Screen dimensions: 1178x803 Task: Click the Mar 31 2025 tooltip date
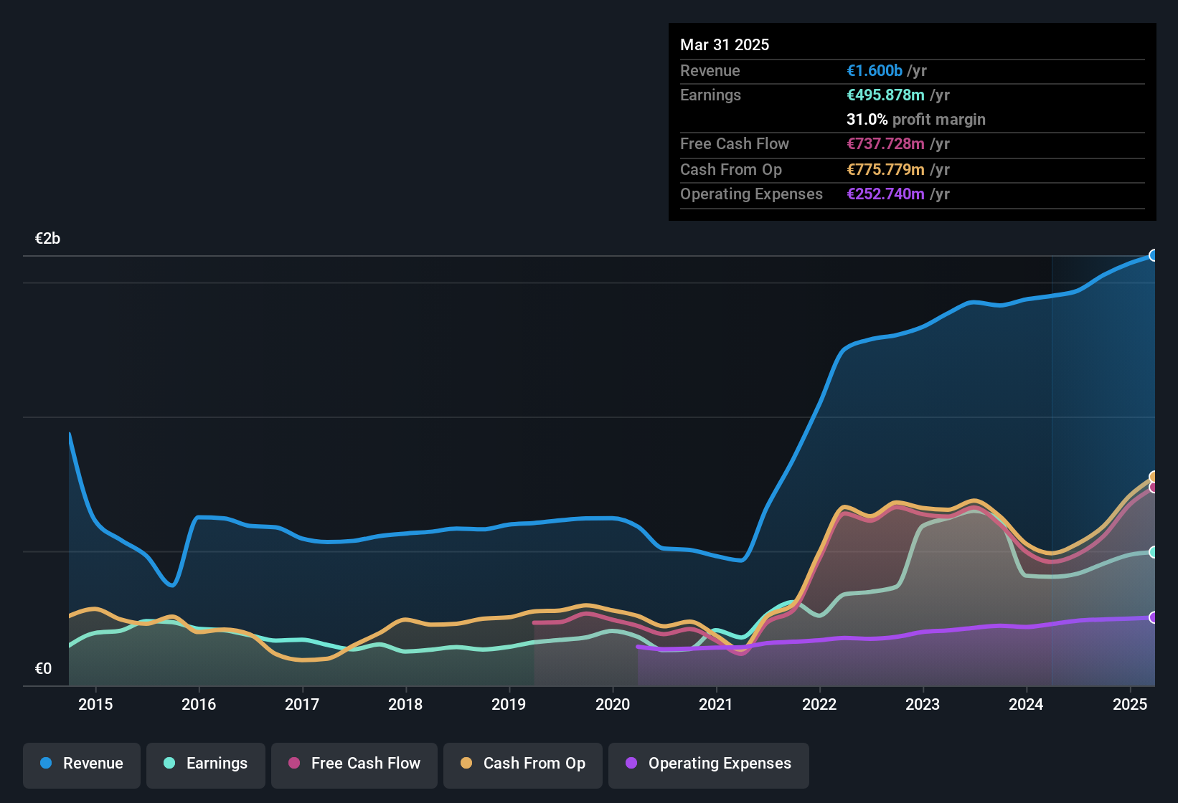coord(725,44)
